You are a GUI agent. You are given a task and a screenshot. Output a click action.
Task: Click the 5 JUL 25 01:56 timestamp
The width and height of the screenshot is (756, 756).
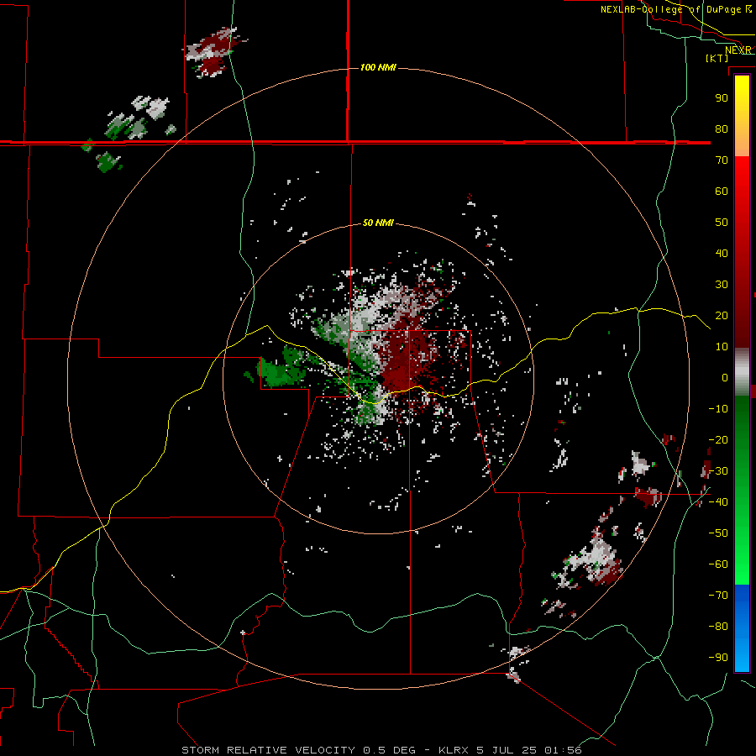coord(529,750)
